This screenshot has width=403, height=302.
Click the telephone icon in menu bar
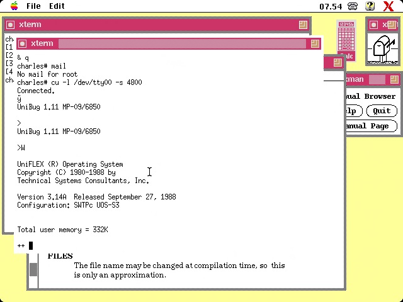(353, 6)
